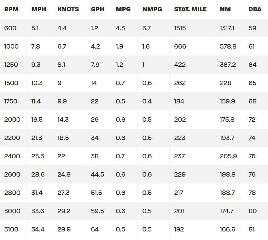Click the RPM column header
The width and height of the screenshot is (268, 240).
click(11, 9)
